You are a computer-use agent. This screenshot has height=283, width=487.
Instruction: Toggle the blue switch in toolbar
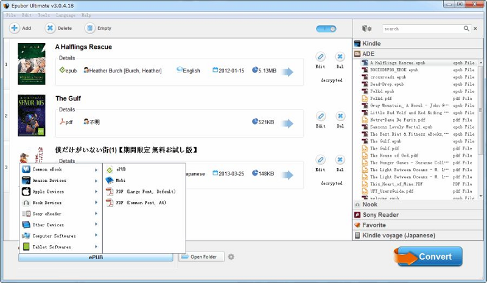point(326,29)
